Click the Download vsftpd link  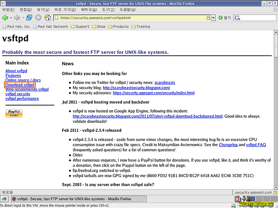20,85
